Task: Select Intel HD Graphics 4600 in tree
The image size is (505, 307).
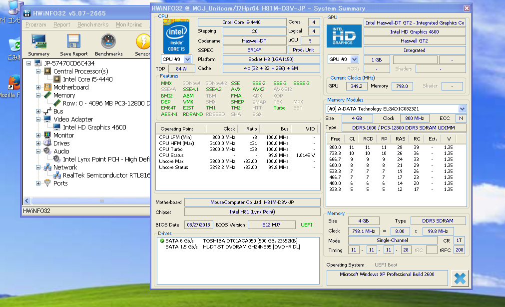Action: click(94, 127)
